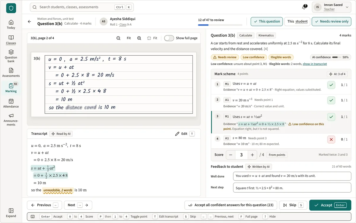Viewport: 356px width, 223px height.
Task: Click the AS student avatar
Action: 104,21
